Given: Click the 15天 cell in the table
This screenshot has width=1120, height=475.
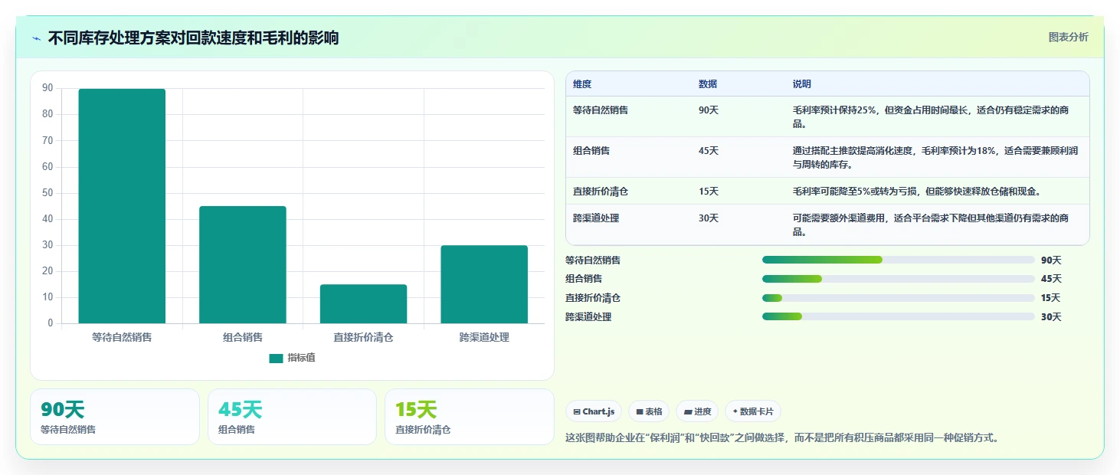Looking at the screenshot, I should [709, 192].
